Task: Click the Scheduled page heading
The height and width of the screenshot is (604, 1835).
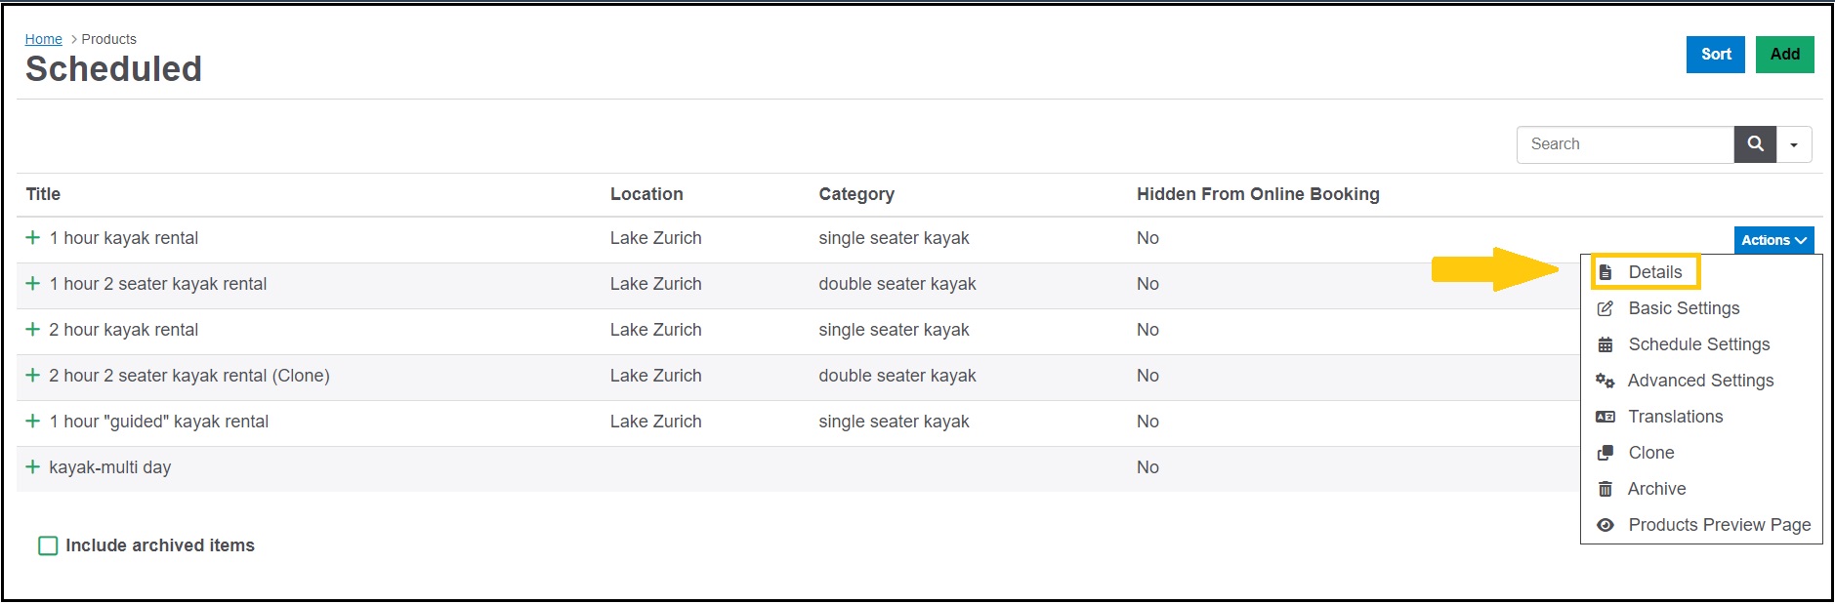Action: click(113, 69)
